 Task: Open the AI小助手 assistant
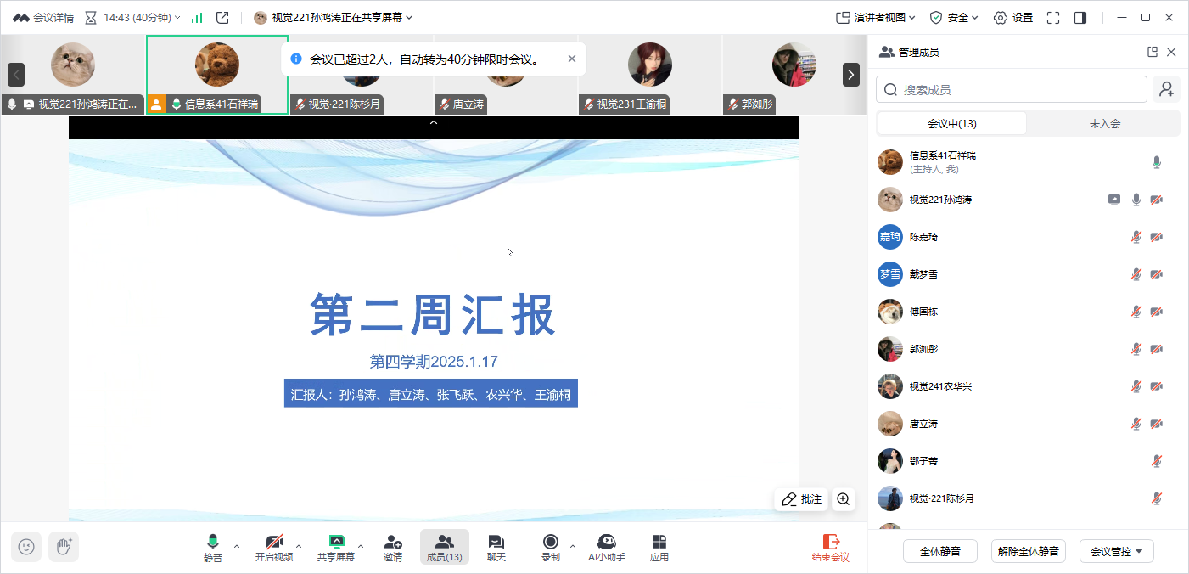[607, 548]
